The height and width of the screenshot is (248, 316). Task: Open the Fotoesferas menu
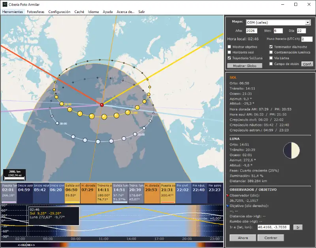pyautogui.click(x=36, y=12)
